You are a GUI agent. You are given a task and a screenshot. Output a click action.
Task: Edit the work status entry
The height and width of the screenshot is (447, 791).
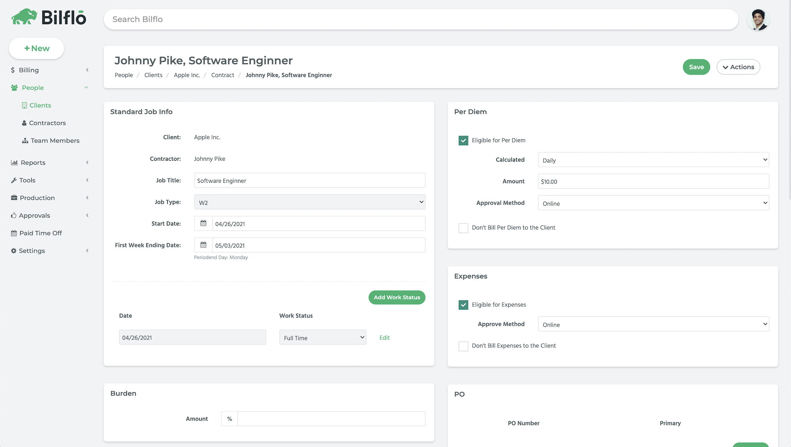[x=384, y=337]
